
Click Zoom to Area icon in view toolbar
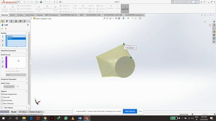107,18
